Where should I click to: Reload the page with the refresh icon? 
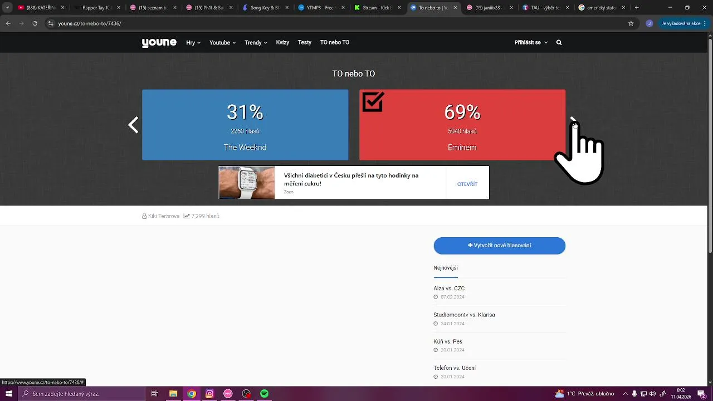35,23
